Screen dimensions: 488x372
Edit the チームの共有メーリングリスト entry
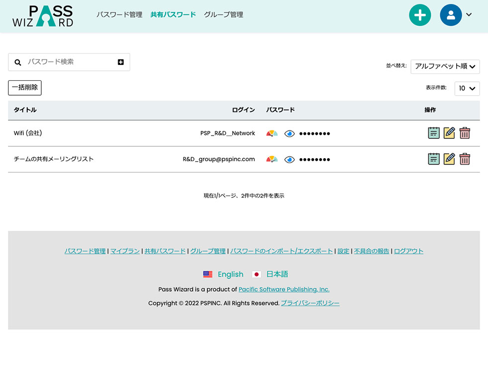click(x=449, y=159)
